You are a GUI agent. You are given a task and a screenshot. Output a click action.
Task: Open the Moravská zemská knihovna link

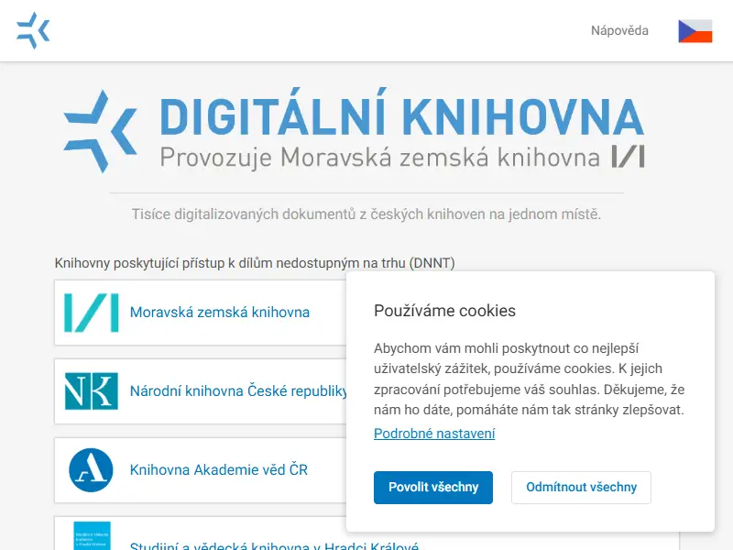point(220,313)
